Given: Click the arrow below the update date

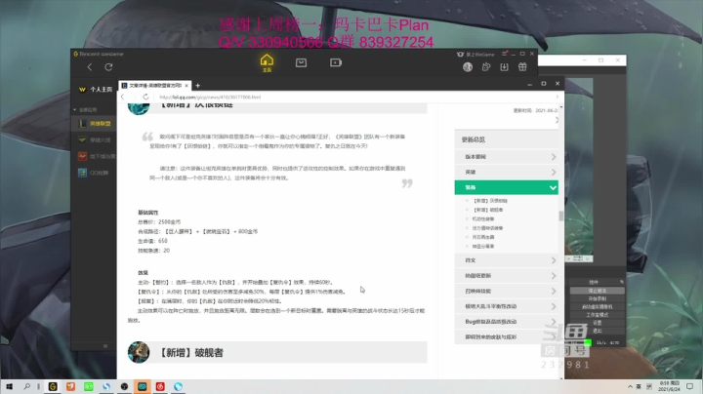Looking at the screenshot, I should pos(557,120).
